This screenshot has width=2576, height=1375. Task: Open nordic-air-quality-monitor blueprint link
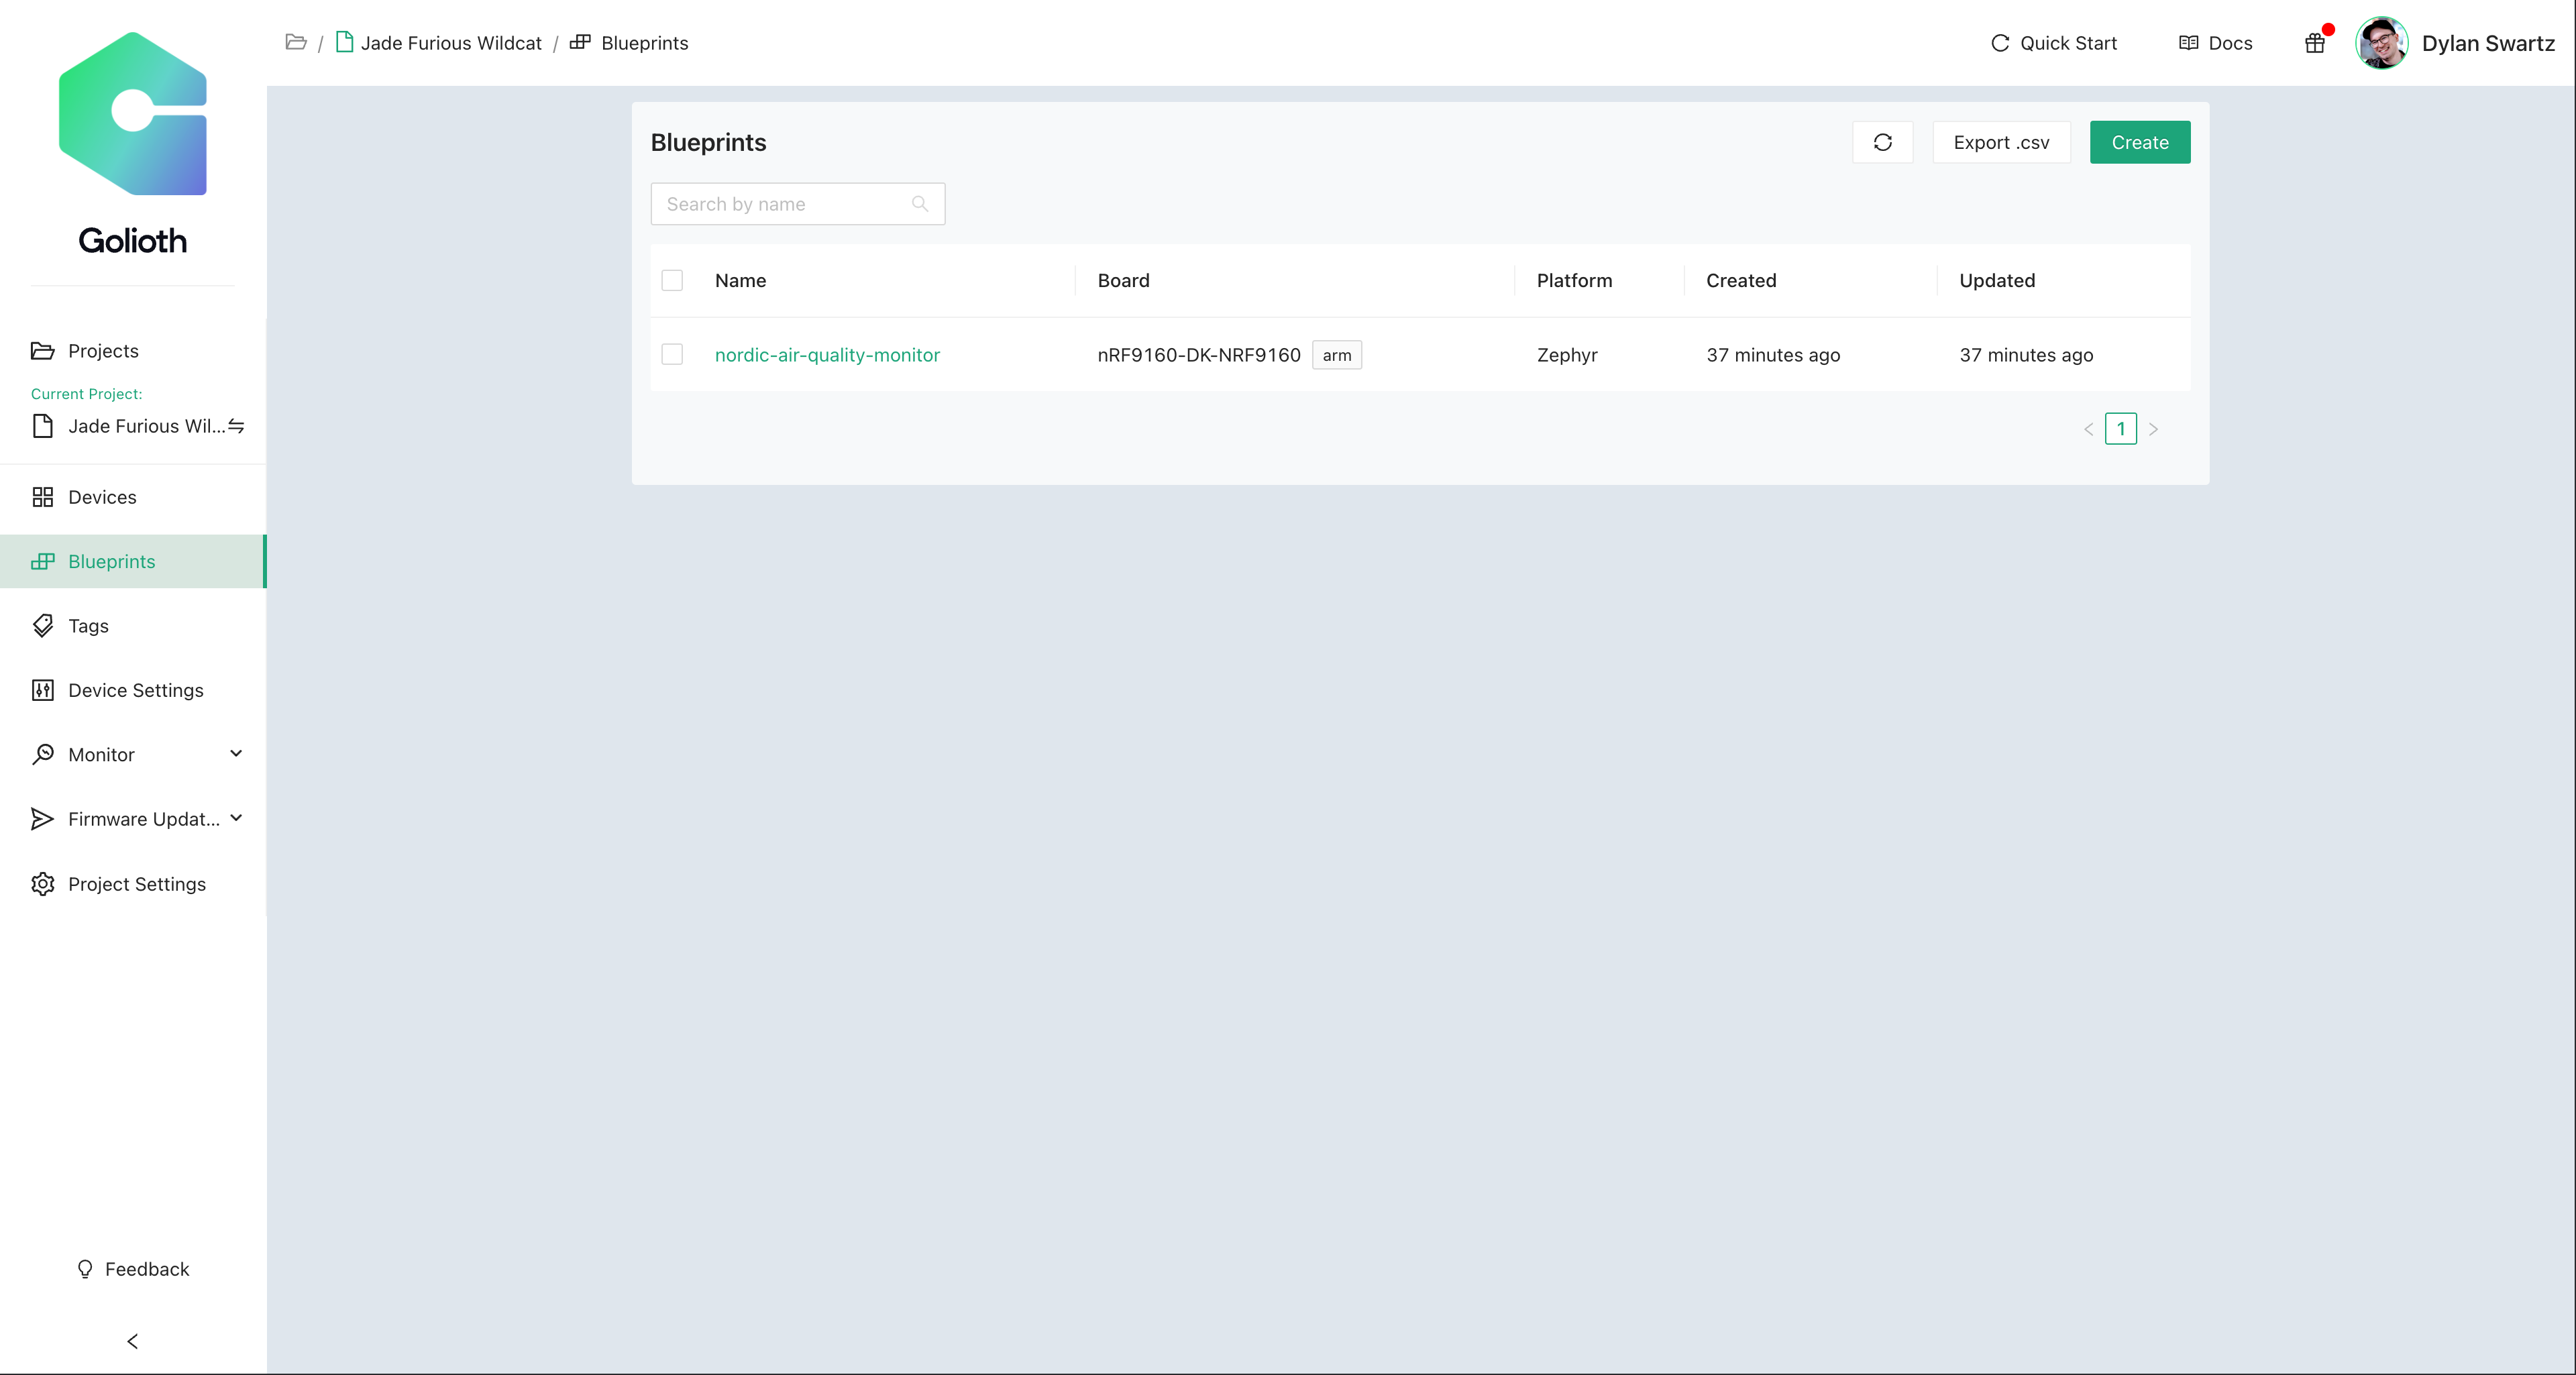click(827, 355)
